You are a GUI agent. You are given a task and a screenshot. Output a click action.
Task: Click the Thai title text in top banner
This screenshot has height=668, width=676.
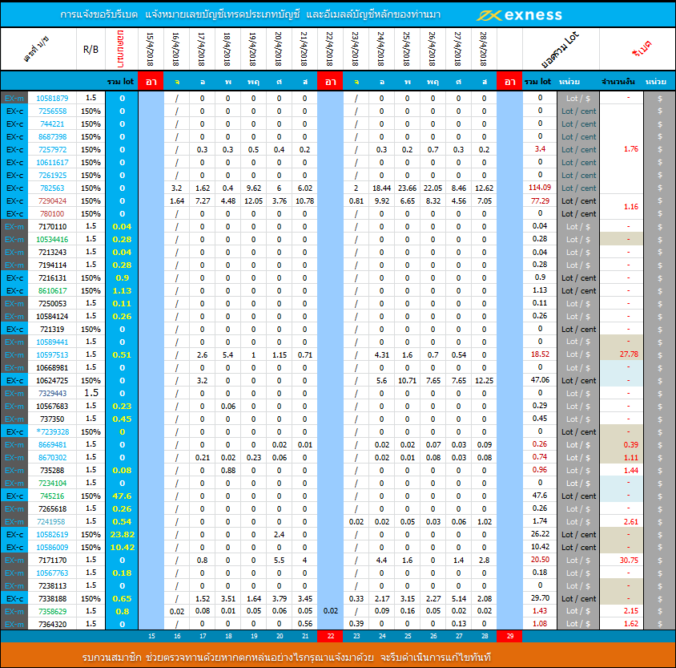250,14
